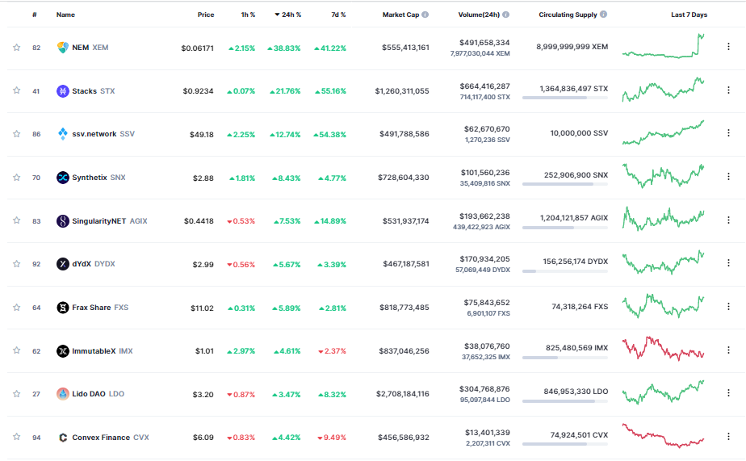The width and height of the screenshot is (746, 461).
Task: Sort by 7d % column header
Action: click(x=338, y=15)
